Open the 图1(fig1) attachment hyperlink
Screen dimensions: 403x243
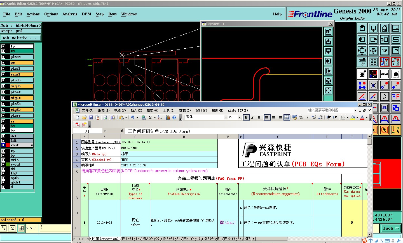(228, 223)
